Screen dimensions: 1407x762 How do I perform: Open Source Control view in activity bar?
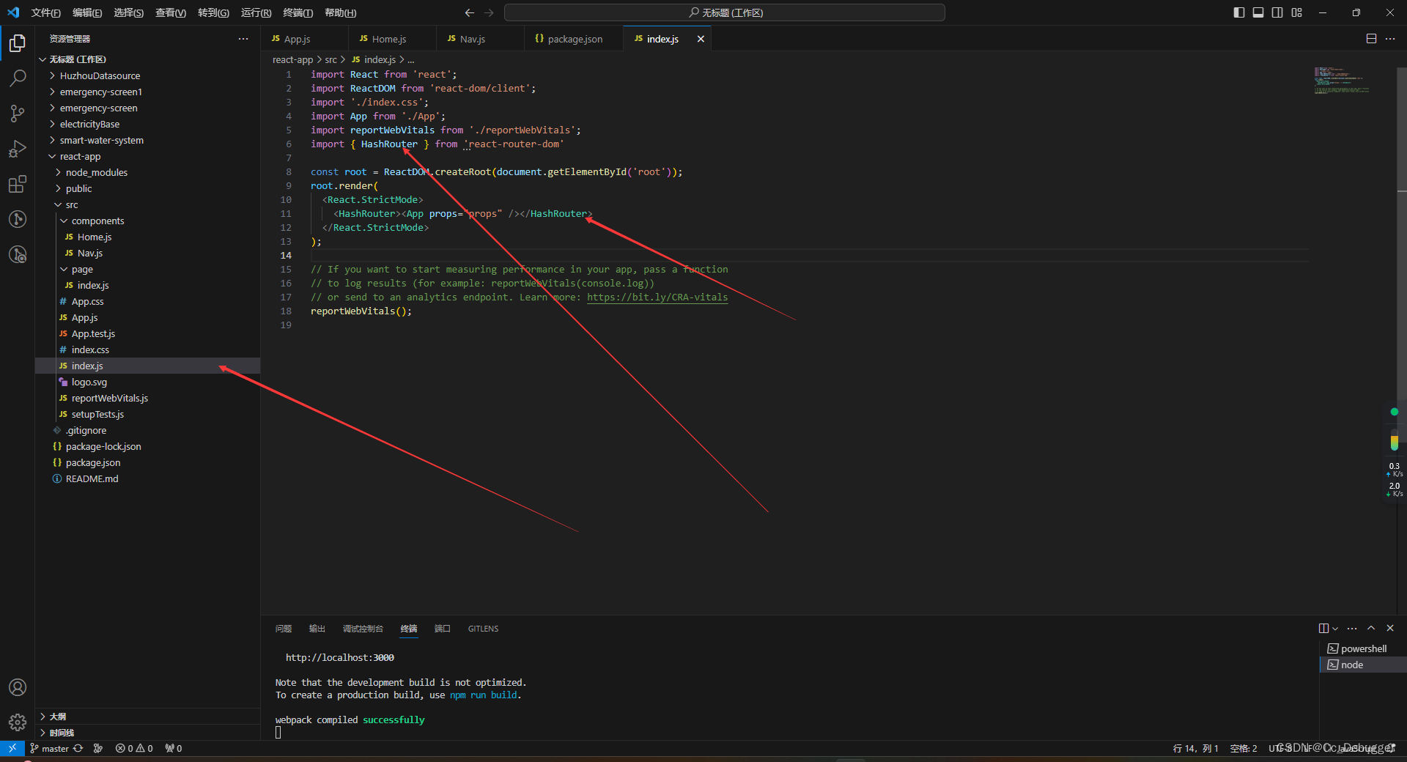(x=18, y=114)
